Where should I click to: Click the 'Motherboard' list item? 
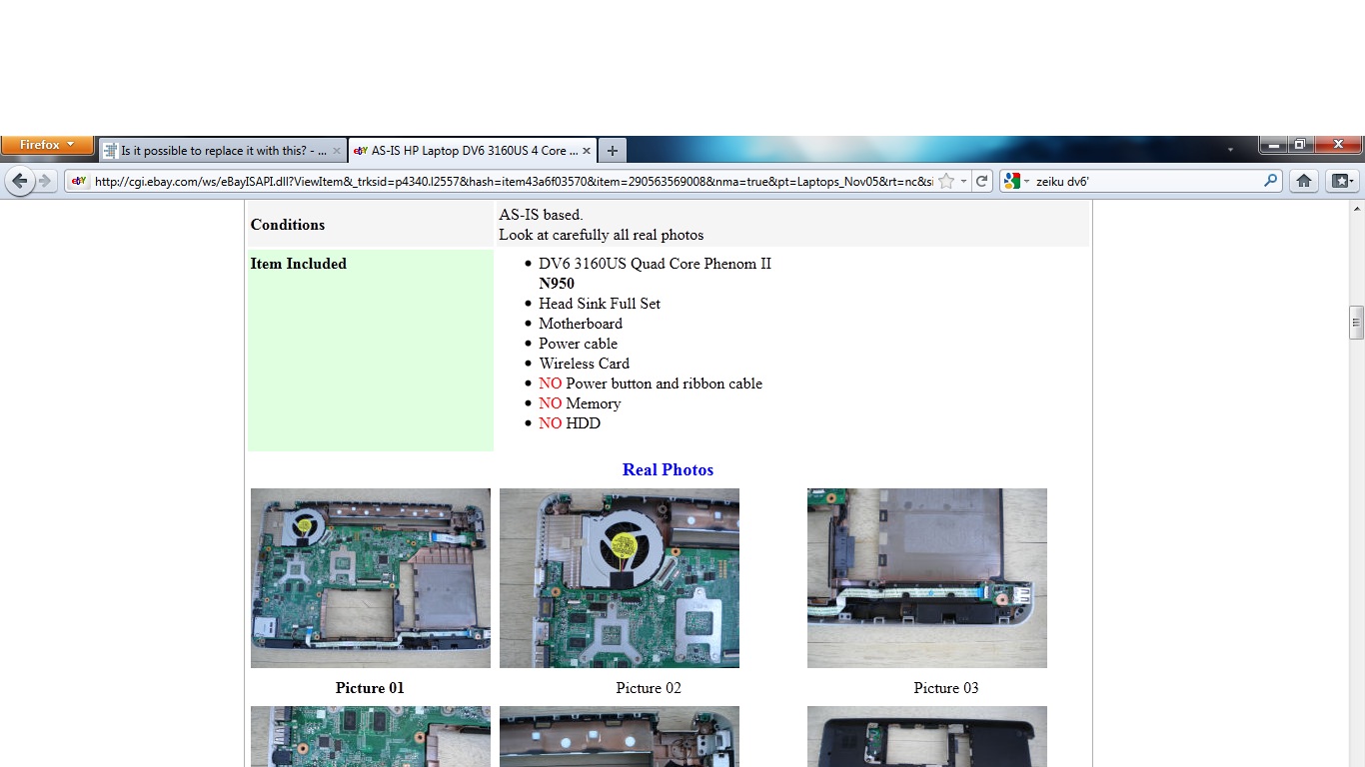click(x=581, y=324)
